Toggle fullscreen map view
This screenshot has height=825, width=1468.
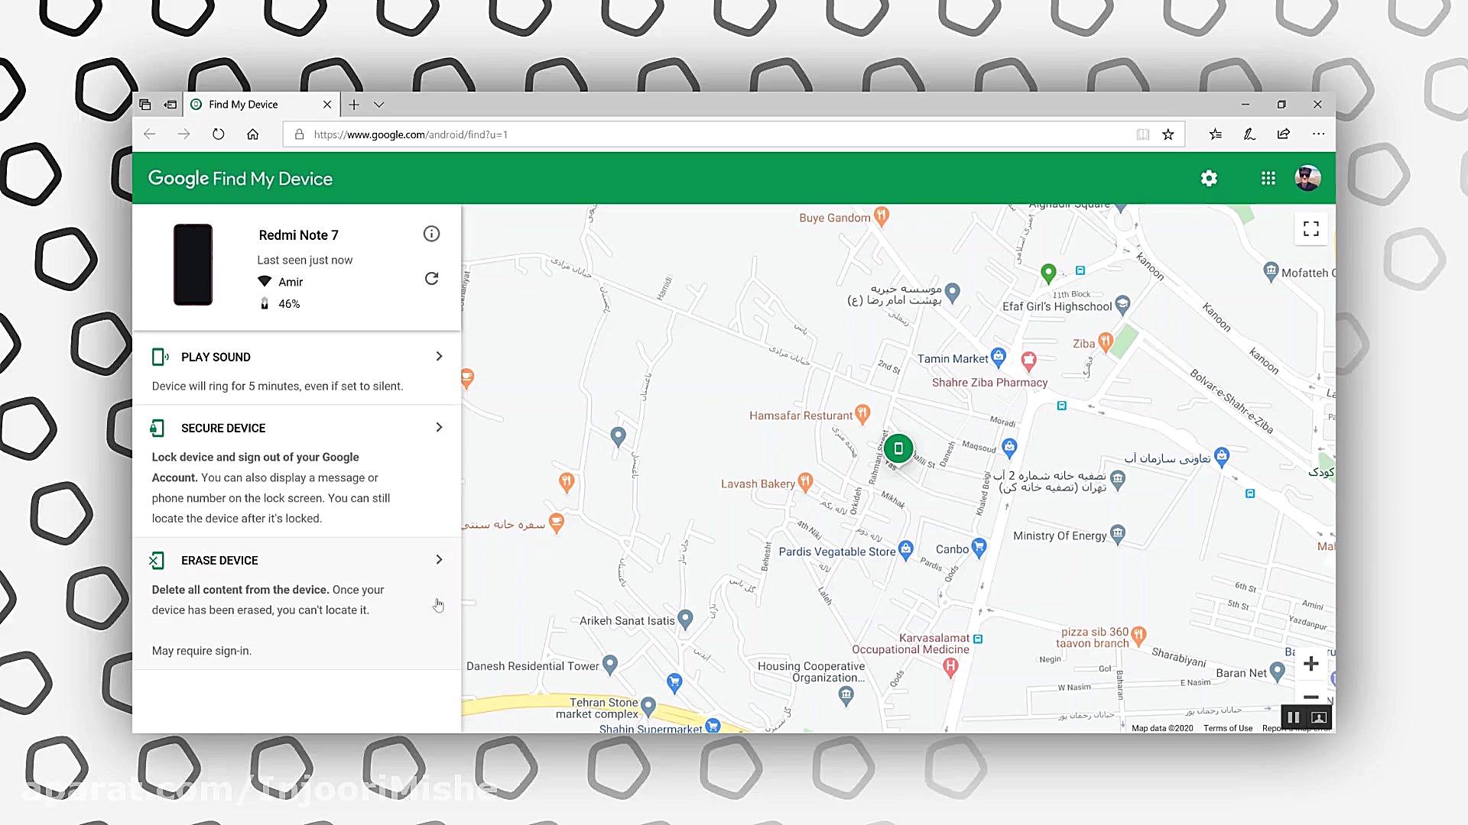[1310, 228]
